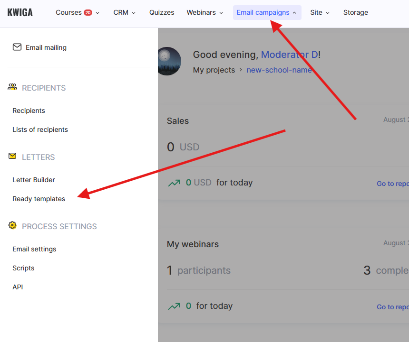The image size is (409, 342).
Task: Expand the Webinars menu
Action: [x=204, y=13]
